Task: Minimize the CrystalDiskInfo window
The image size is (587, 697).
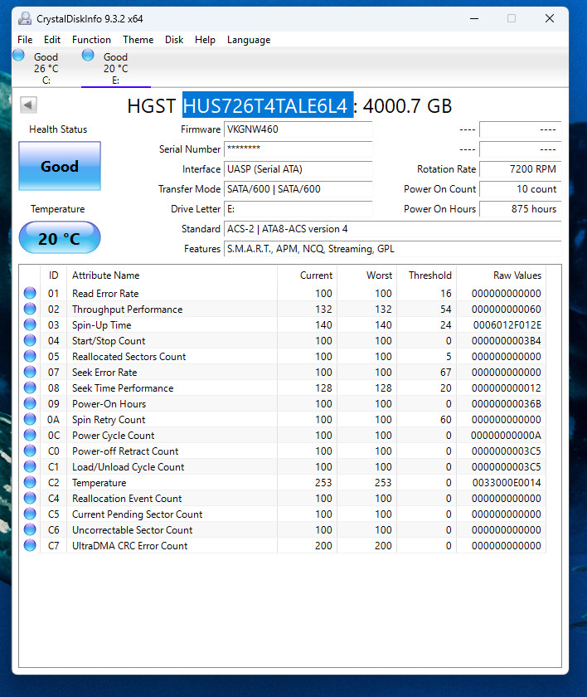Action: [474, 18]
